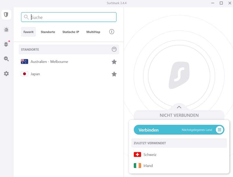The image size is (233, 177).
Task: Click the Verbinden button
Action: pos(179,130)
